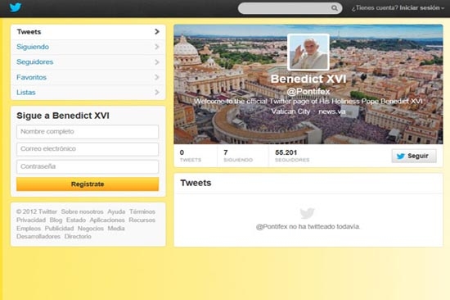Open the Publicidad footer link
Image resolution: width=450 pixels, height=300 pixels.
(x=59, y=229)
